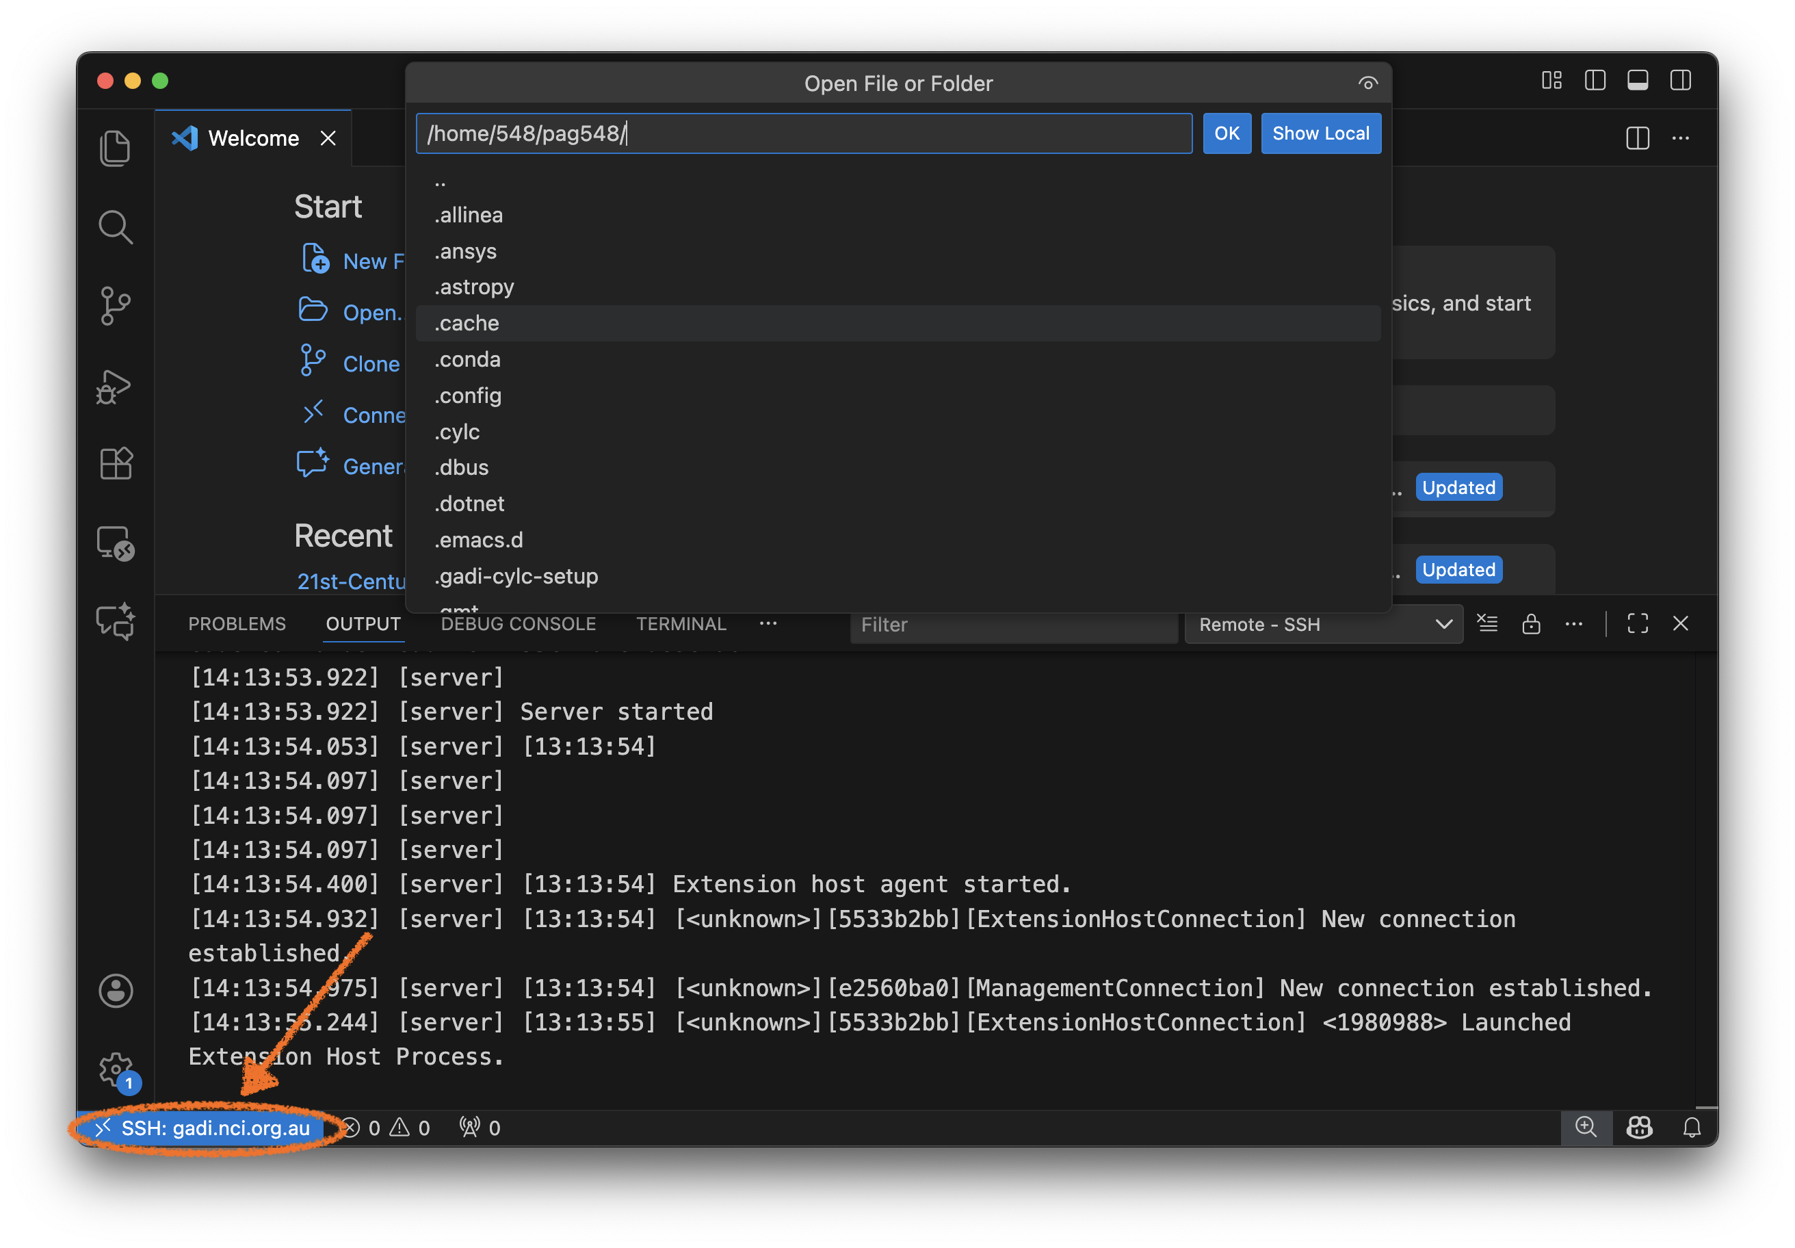Open the Search view
Image resolution: width=1795 pixels, height=1248 pixels.
point(116,226)
